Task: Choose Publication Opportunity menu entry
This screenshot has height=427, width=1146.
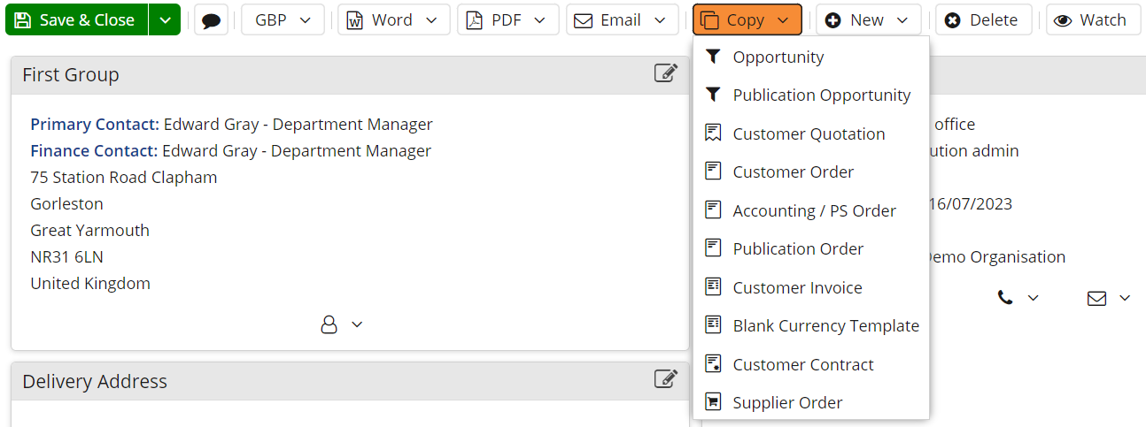Action: [x=821, y=95]
